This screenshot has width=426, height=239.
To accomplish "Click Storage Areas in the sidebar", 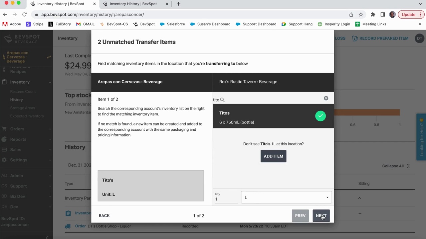I will (x=22, y=108).
